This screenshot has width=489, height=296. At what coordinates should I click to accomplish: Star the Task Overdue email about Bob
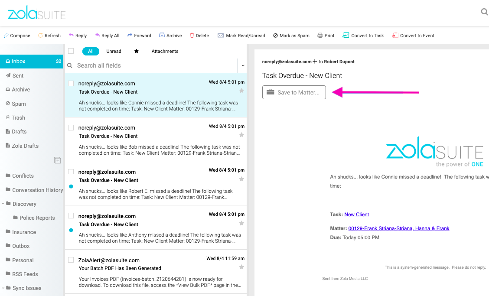point(241,135)
